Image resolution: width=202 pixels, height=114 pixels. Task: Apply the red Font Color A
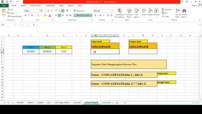[50, 16]
